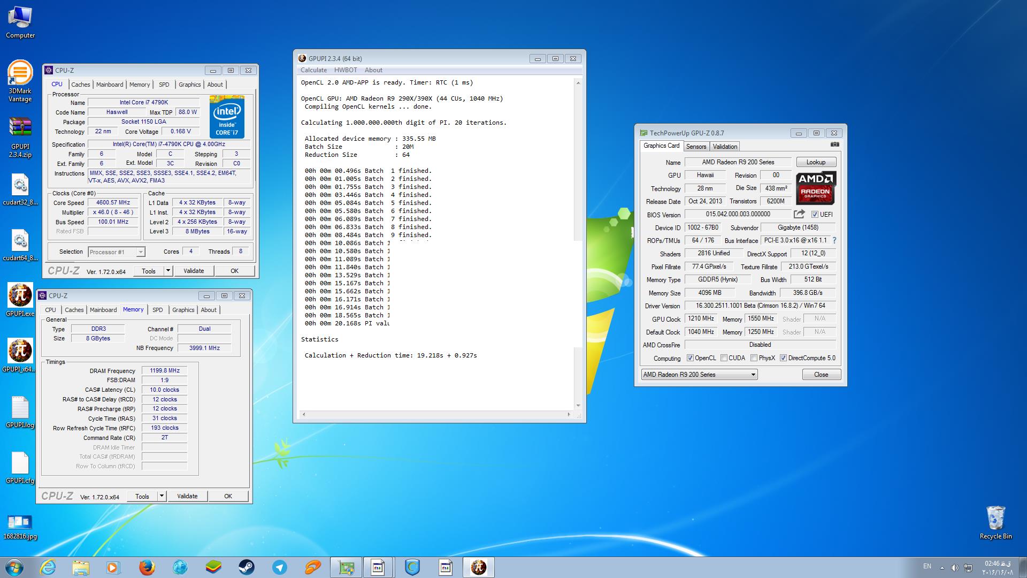Click the taskbar clock showing 02:46

(x=998, y=567)
